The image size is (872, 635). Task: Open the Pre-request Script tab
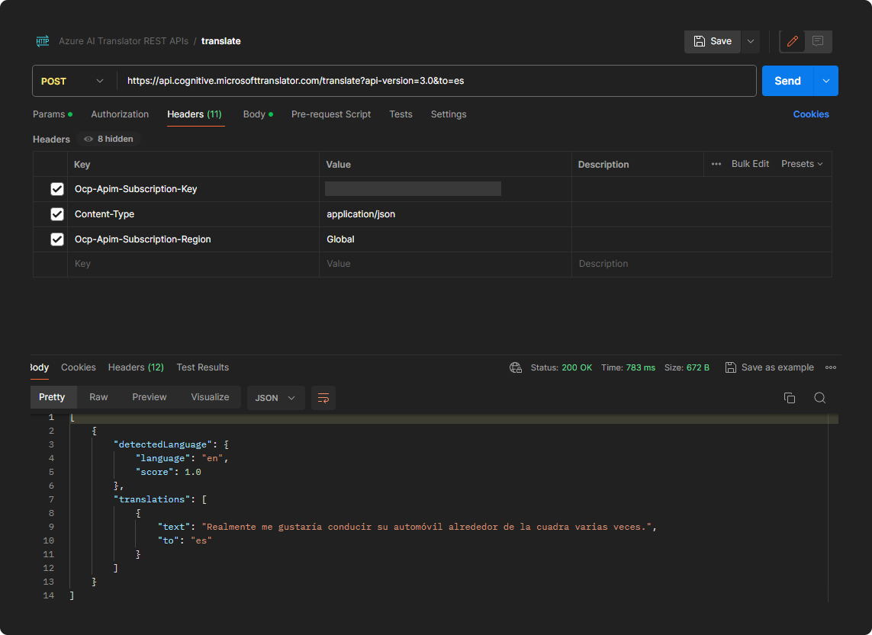[x=331, y=114]
